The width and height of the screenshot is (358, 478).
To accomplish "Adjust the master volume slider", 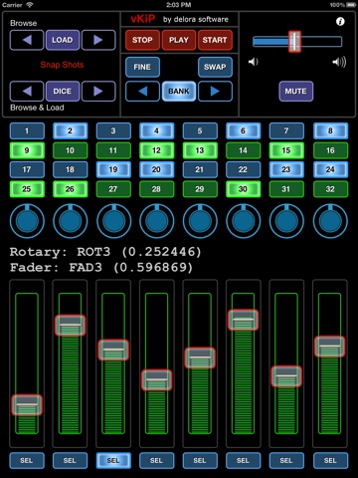I will (297, 42).
